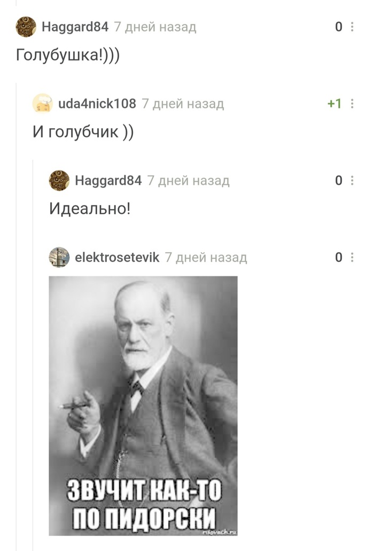
Task: Open the black-and-white meme image
Action: [143, 406]
